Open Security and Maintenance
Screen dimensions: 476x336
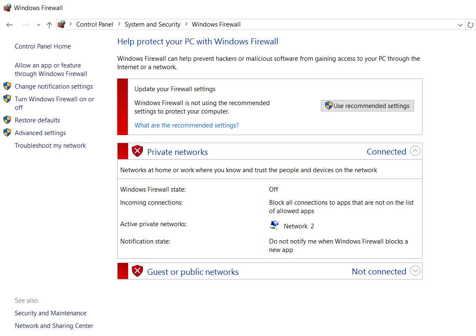pyautogui.click(x=51, y=313)
